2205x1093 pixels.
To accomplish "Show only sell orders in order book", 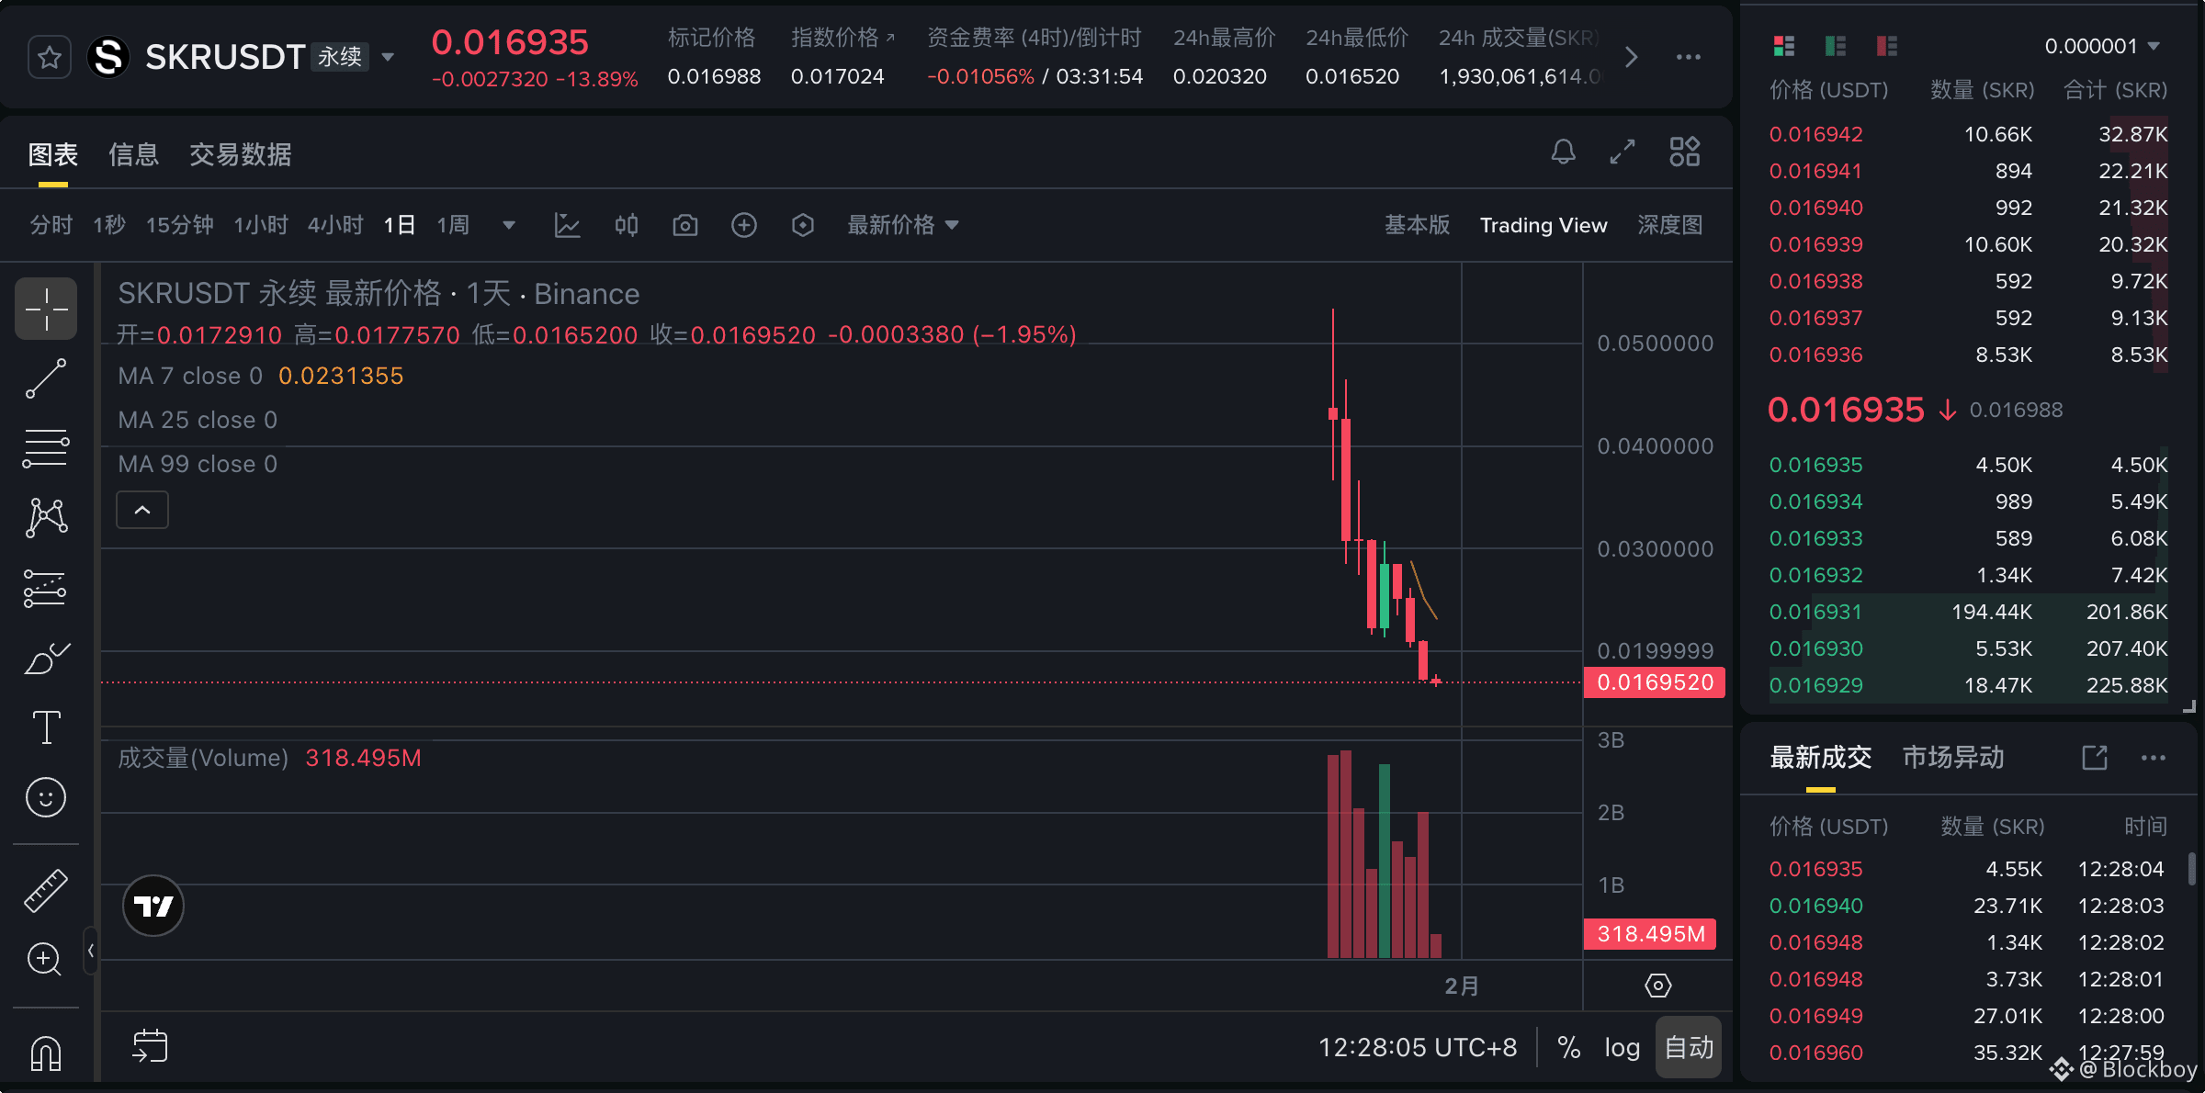I will point(1886,46).
